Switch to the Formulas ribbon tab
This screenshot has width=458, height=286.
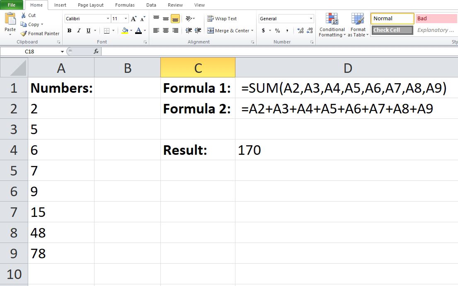(124, 5)
